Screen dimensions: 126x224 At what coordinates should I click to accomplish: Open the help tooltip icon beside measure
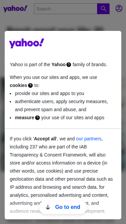(37, 118)
